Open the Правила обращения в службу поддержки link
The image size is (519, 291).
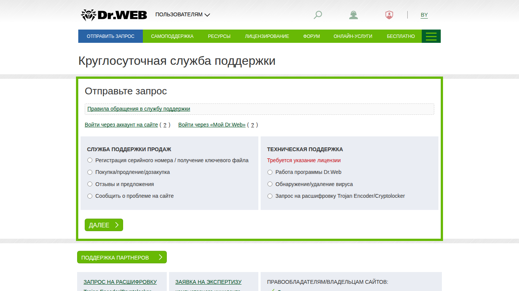139,109
